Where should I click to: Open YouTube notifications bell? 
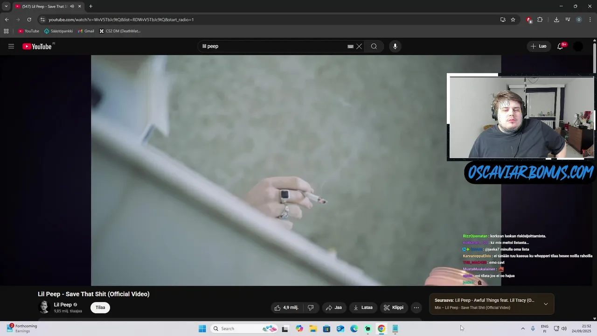[561, 46]
